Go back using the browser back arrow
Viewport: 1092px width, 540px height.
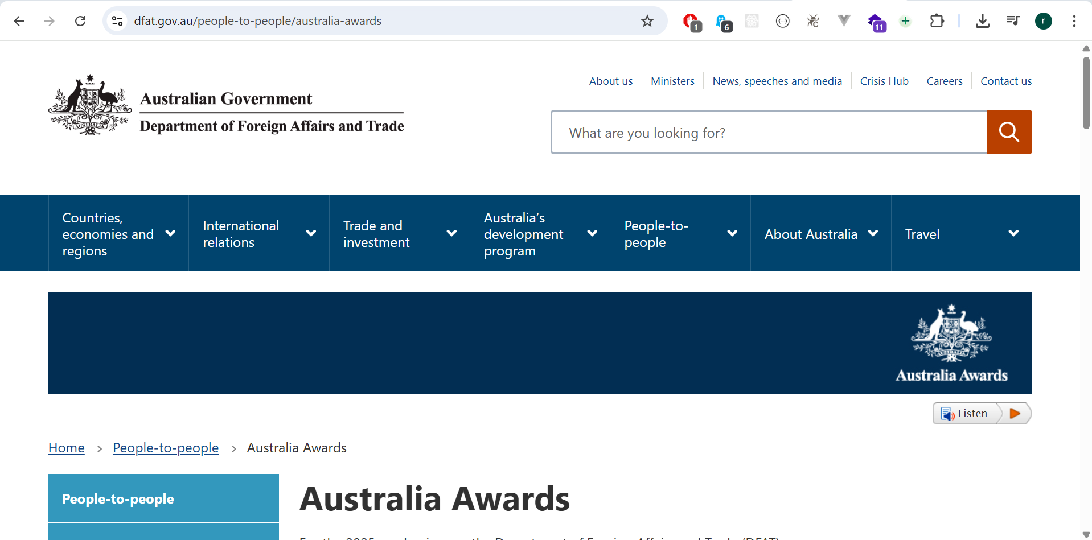point(19,21)
